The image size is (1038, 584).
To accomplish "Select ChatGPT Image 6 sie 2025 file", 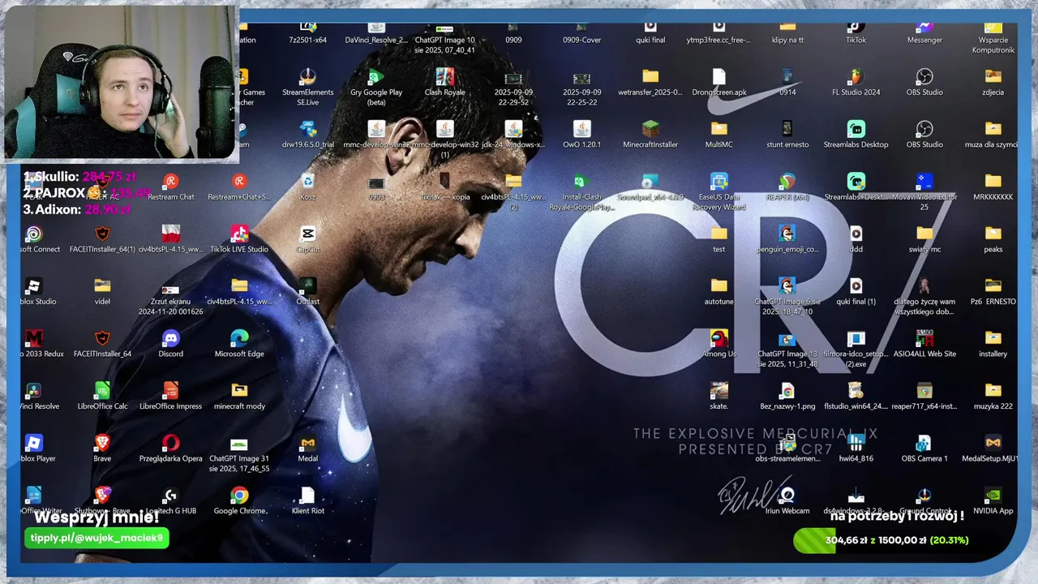I will click(x=787, y=296).
